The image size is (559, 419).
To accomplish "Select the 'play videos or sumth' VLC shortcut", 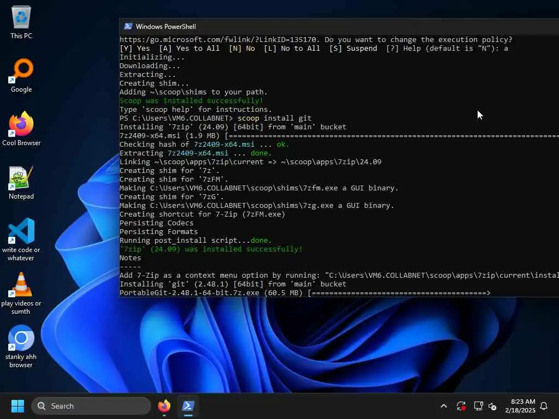I will (21, 293).
